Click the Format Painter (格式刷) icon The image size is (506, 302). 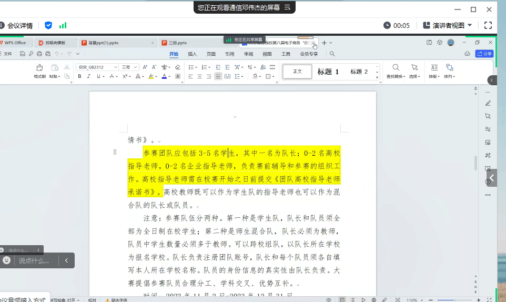[39, 67]
